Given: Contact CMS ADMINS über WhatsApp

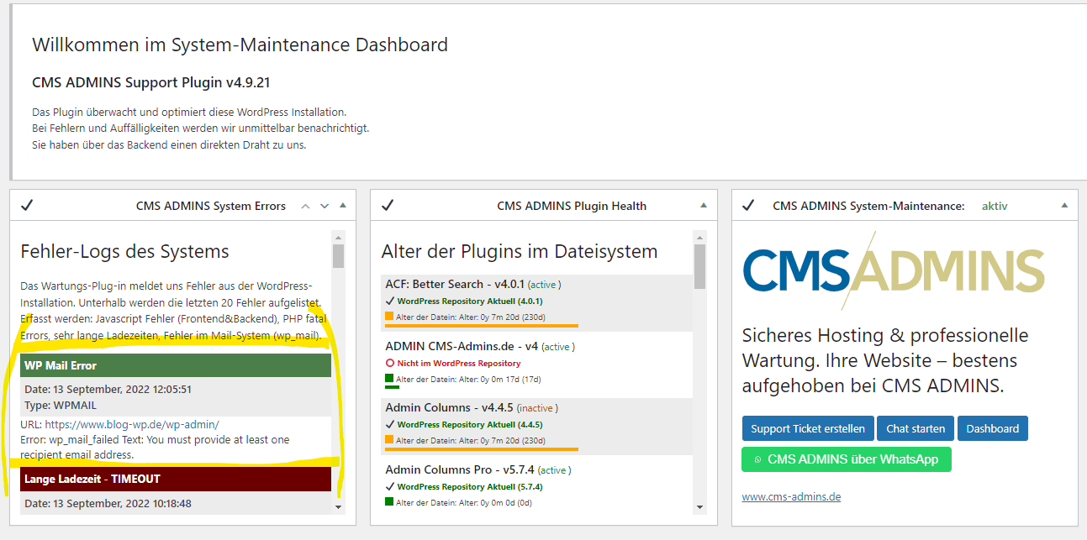Looking at the screenshot, I should click(847, 459).
